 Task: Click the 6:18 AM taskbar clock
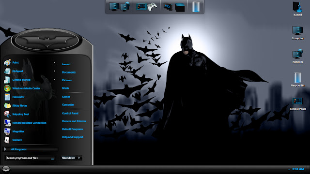pos(298,169)
